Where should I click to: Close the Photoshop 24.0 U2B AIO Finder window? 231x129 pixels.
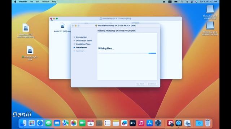pyautogui.click(x=51, y=19)
